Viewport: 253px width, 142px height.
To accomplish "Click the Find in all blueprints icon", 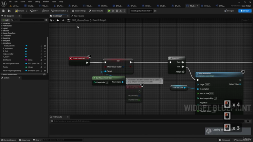I will [248, 121].
